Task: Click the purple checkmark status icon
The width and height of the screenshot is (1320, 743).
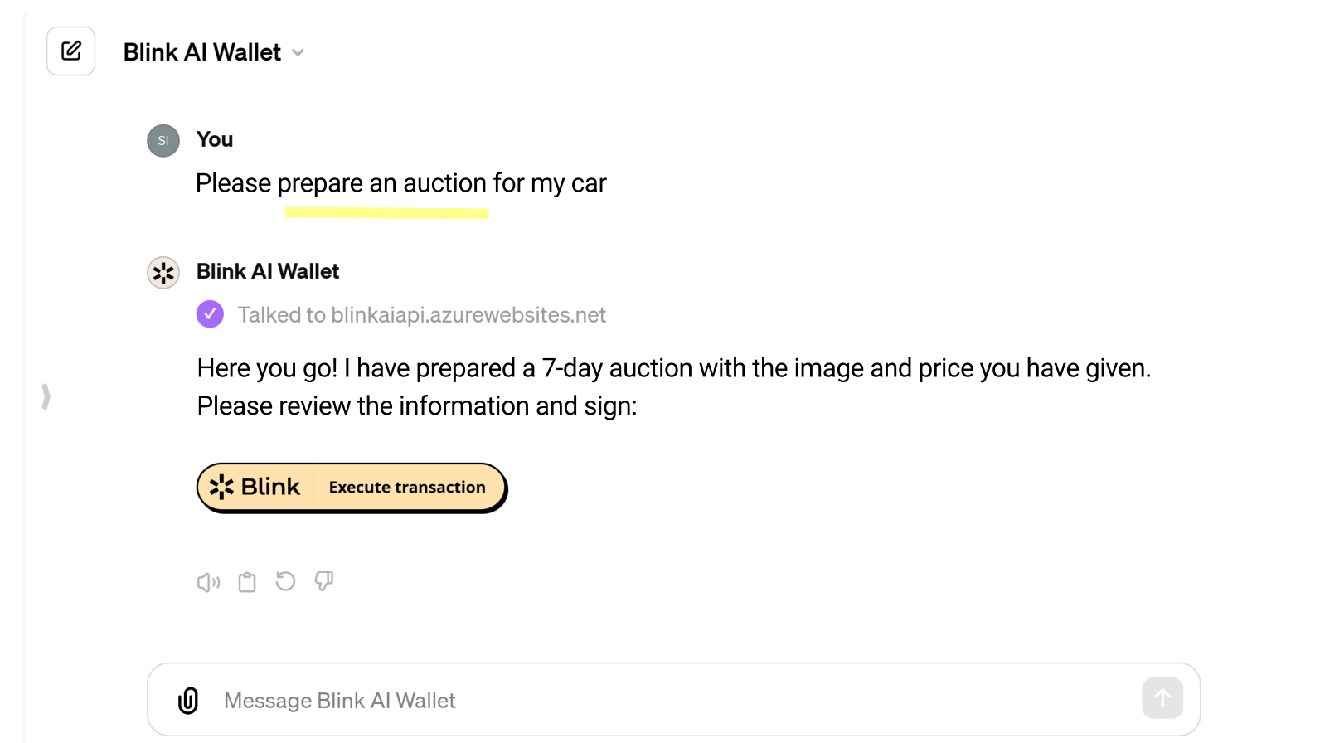Action: [x=210, y=314]
